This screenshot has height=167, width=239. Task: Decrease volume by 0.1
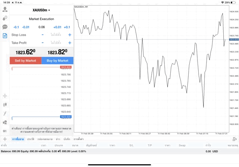pyautogui.click(x=16, y=27)
